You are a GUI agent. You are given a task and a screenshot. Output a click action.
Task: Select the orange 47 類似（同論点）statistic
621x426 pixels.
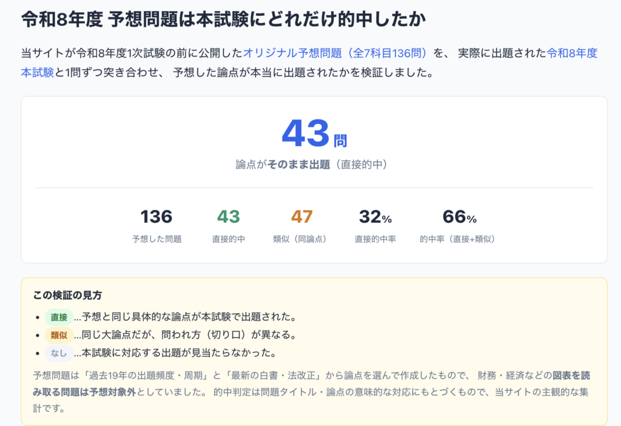click(300, 226)
